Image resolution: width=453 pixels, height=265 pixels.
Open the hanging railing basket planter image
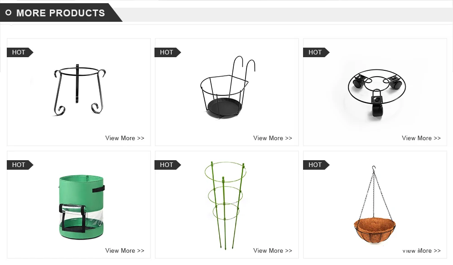tap(228, 88)
